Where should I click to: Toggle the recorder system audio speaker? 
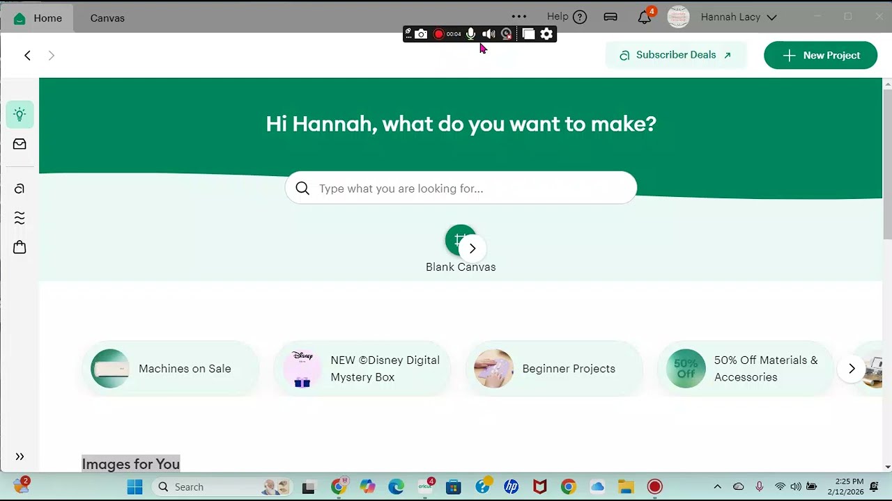489,34
